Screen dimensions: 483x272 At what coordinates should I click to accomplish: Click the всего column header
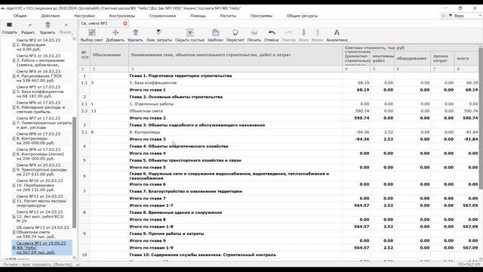466,58
